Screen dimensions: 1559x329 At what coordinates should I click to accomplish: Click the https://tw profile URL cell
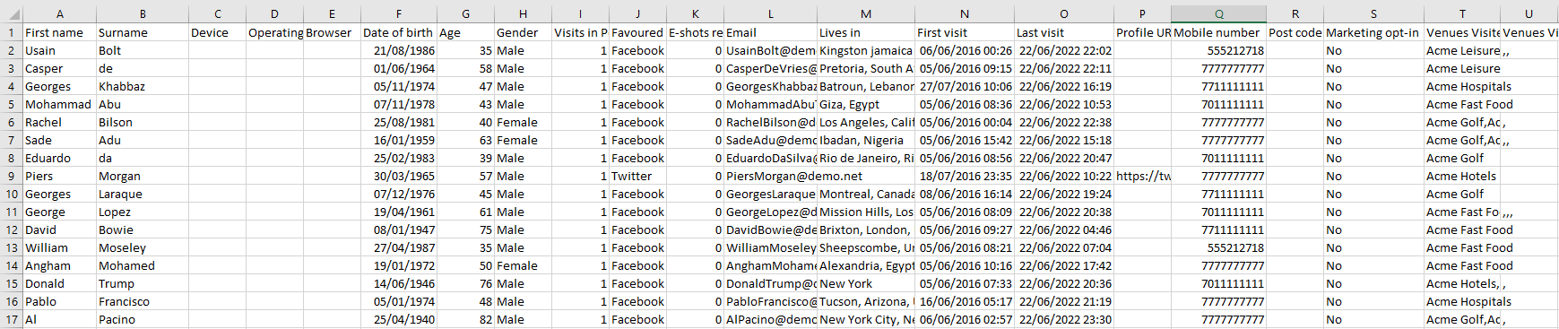(x=1142, y=176)
